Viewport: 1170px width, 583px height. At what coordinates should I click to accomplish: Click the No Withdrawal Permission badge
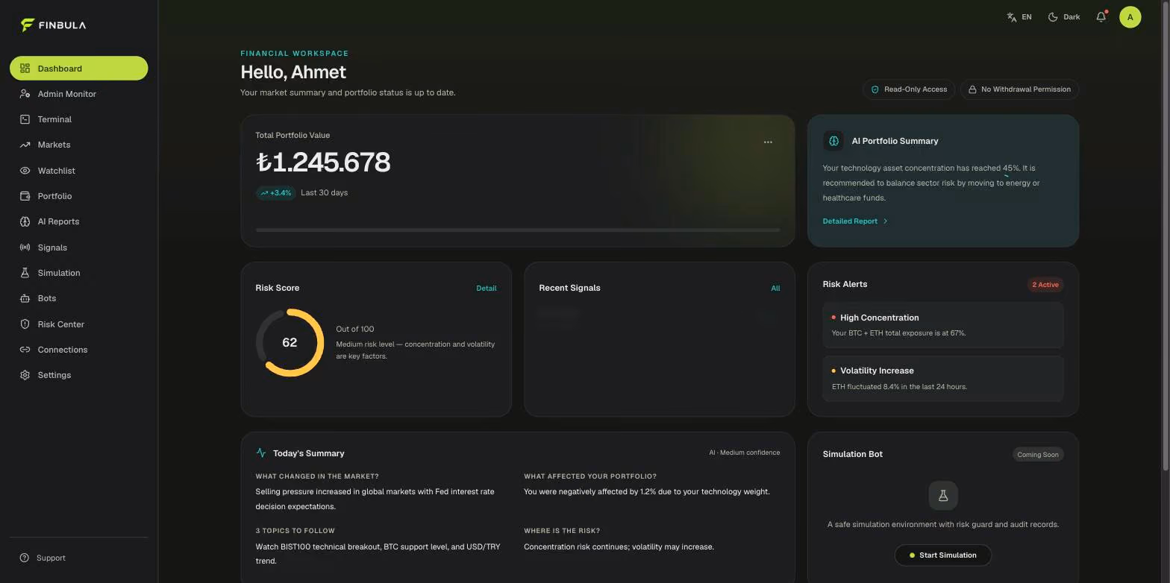click(x=1019, y=89)
